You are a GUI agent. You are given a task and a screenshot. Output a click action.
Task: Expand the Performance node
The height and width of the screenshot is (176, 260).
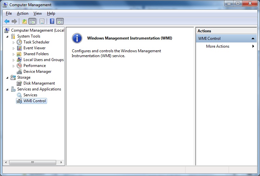click(13, 66)
